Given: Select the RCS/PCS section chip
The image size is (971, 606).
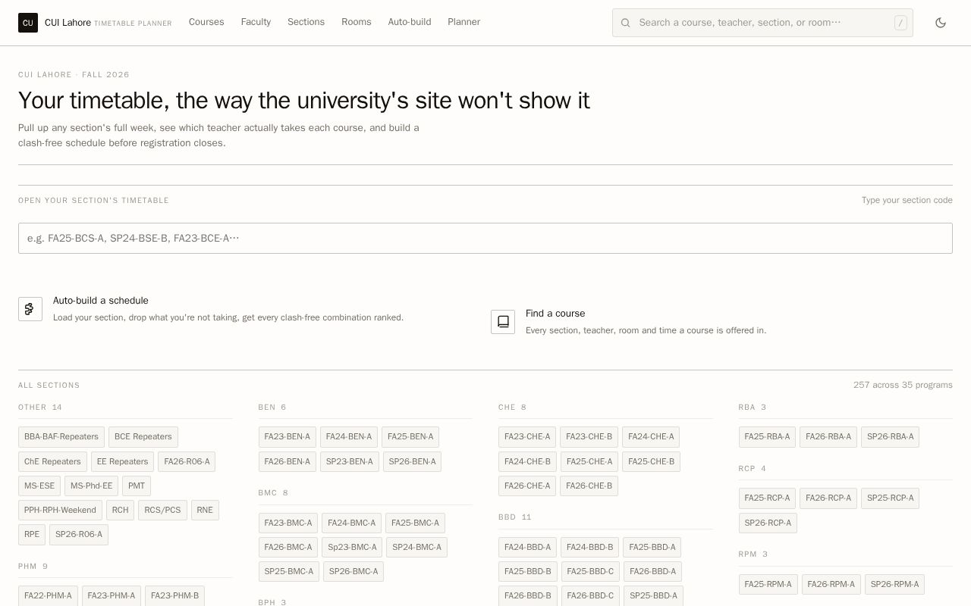Looking at the screenshot, I should click(162, 510).
